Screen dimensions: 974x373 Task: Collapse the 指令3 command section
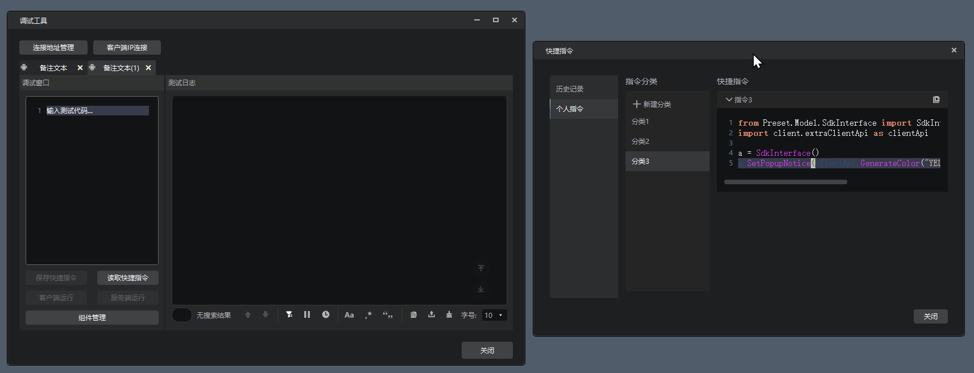pyautogui.click(x=728, y=100)
